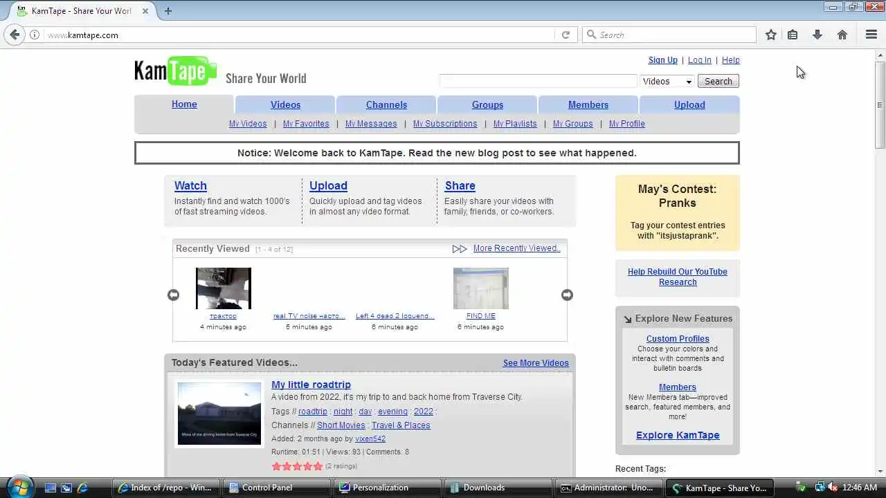The width and height of the screenshot is (886, 498).
Task: Open More Recently Viewed link
Action: pos(517,248)
